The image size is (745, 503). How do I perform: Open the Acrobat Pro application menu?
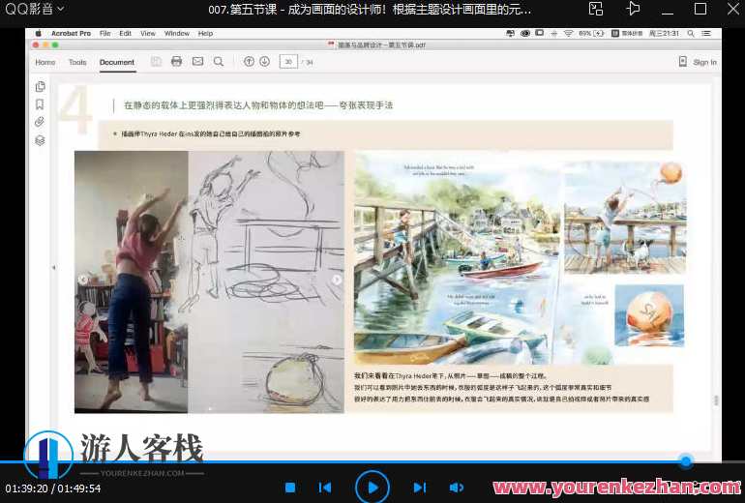71,33
